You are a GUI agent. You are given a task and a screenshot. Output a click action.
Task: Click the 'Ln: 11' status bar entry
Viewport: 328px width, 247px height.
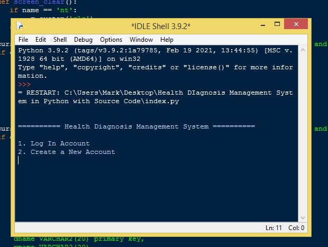point(274,228)
